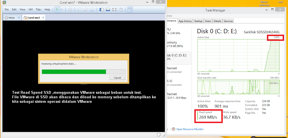Click the 269 MB/s read speed value
Viewport: 288px width, 138px height.
click(208, 117)
